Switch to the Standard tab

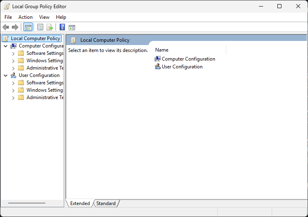[106, 203]
